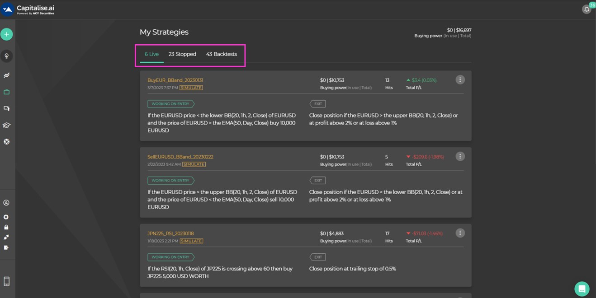596x298 pixels.
Task: Open options menu for JPN225_RSI_20230118 strategy
Action: (x=460, y=233)
